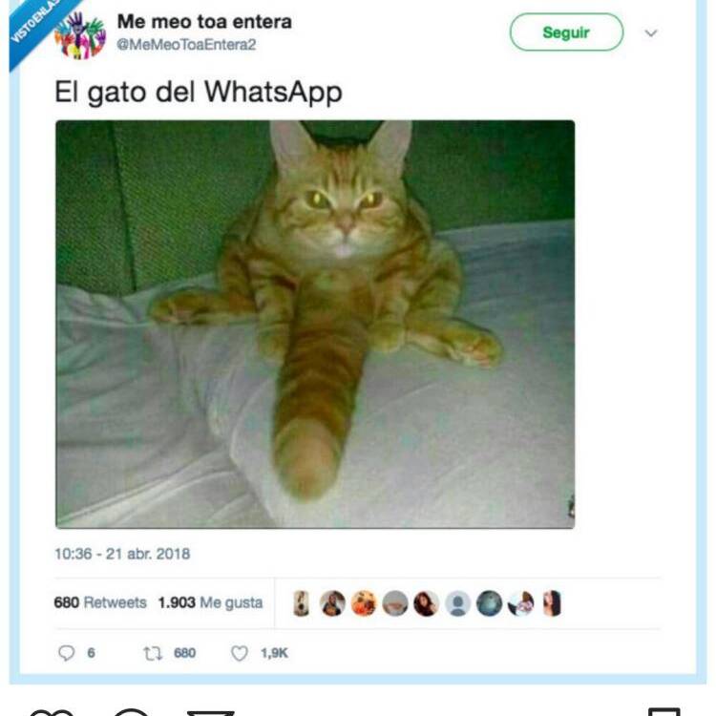The width and height of the screenshot is (716, 716).
Task: Click the 1,9K like count
Action: coord(274,653)
